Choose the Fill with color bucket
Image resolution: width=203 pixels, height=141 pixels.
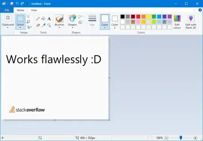pyautogui.click(x=44, y=19)
